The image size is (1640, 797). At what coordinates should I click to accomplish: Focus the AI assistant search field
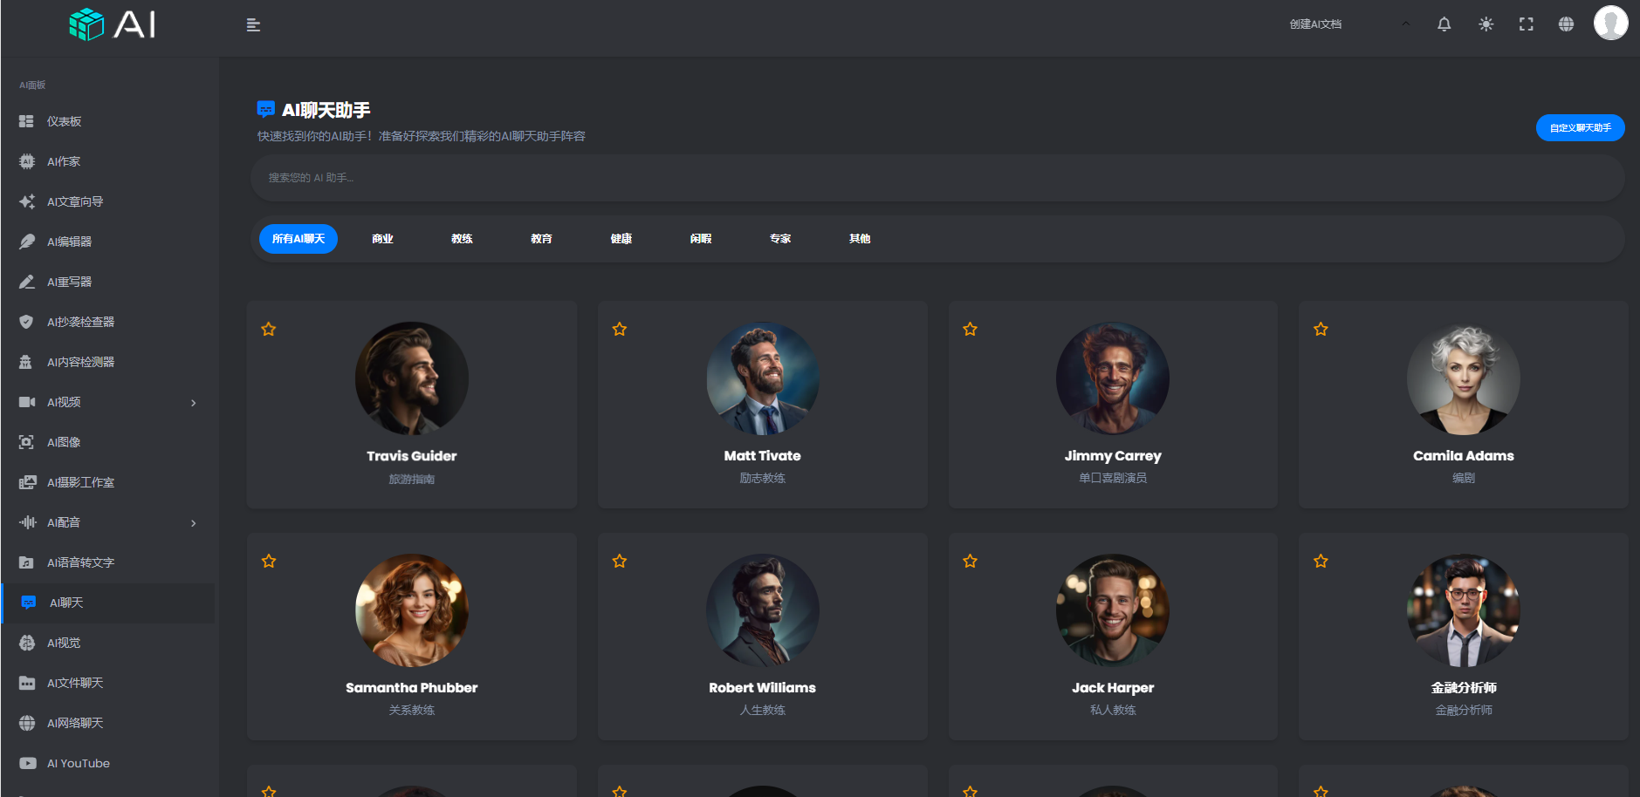[937, 178]
